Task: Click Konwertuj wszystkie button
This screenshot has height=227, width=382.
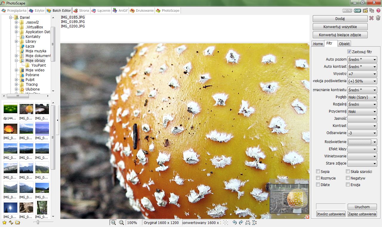Action: tap(340, 27)
